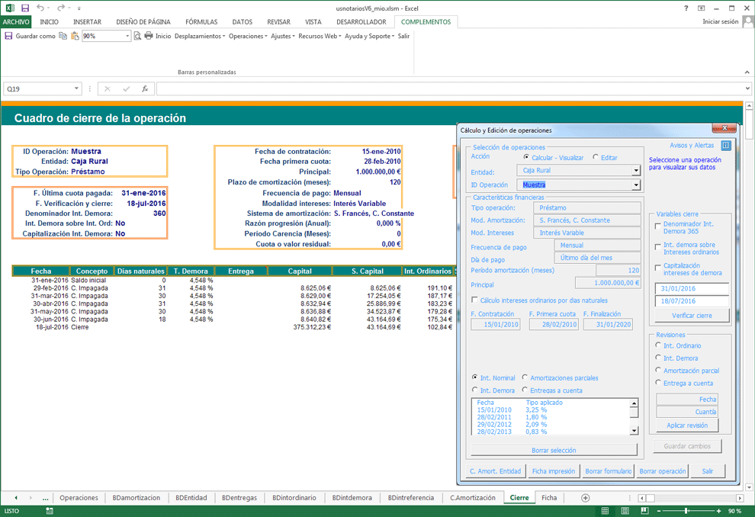
Task: Click the Excel help question mark icon
Action: [x=686, y=8]
